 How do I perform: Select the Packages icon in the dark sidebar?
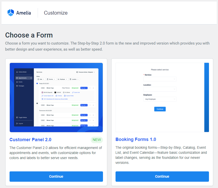click(x=17, y=86)
